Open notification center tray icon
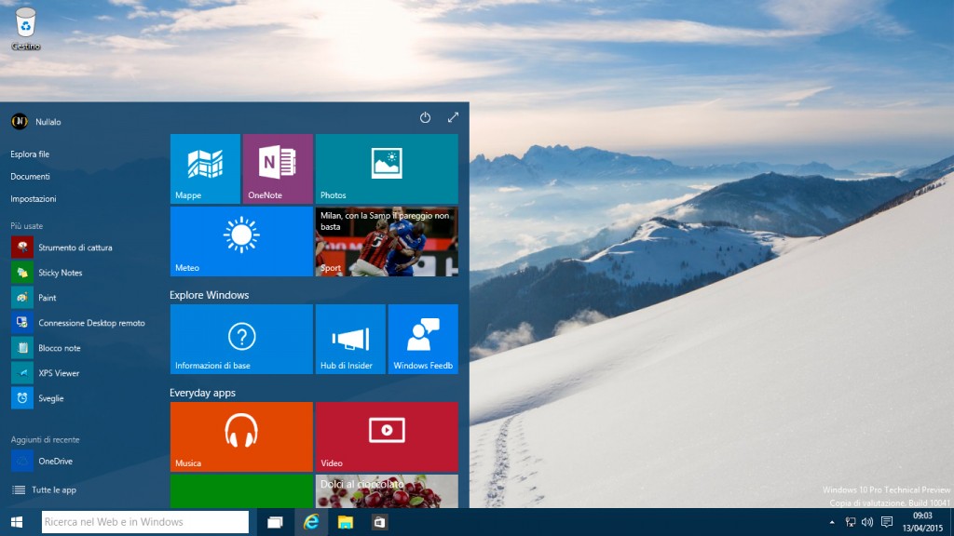Screen dimensions: 954x536 [x=887, y=522]
